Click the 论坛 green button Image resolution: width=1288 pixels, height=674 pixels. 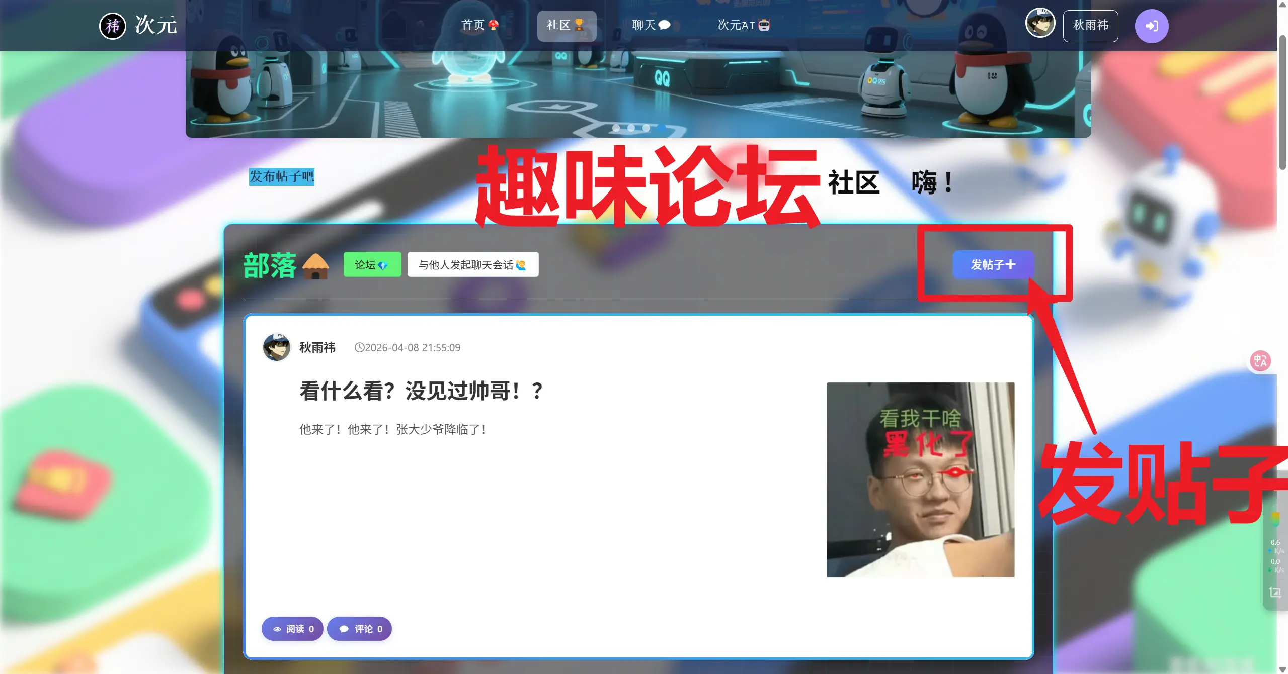pyautogui.click(x=372, y=264)
